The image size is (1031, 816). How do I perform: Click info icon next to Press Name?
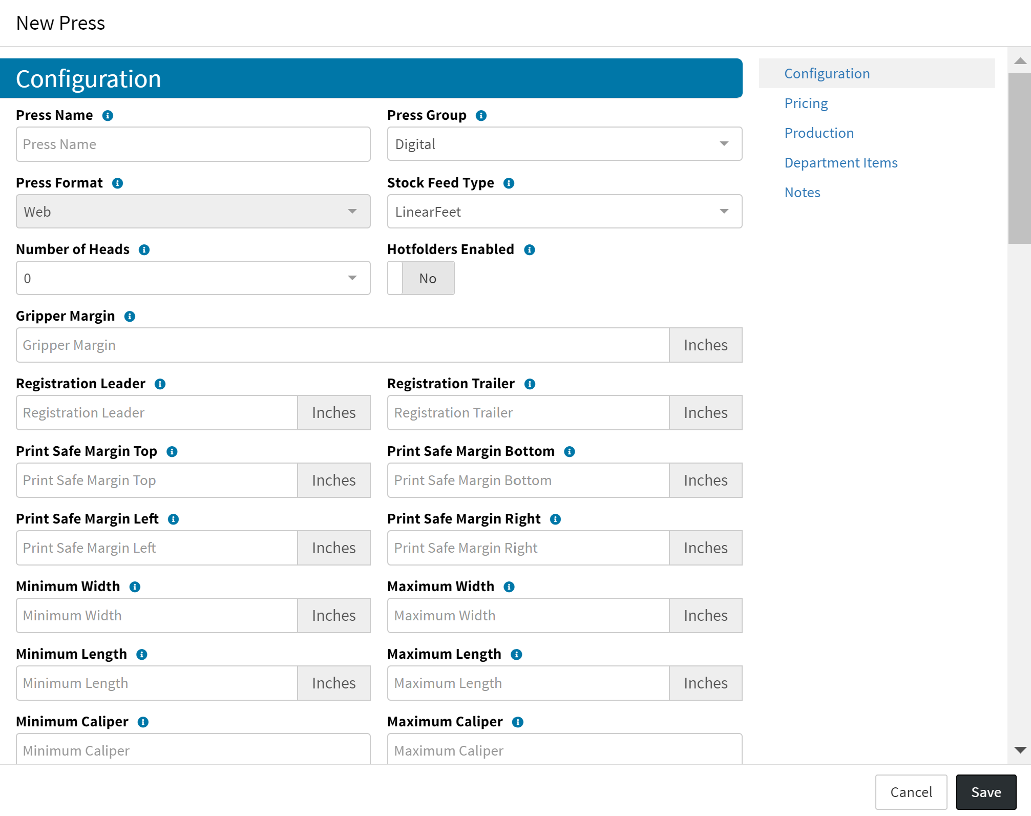pos(108,116)
